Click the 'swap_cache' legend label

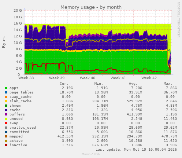click(x=21, y=97)
